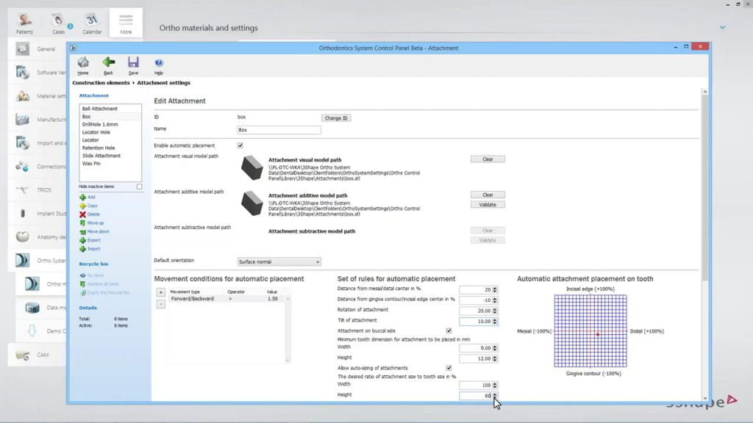Open the Help icon in toolbar
Viewport: 753px width, 423px height.
pyautogui.click(x=159, y=63)
